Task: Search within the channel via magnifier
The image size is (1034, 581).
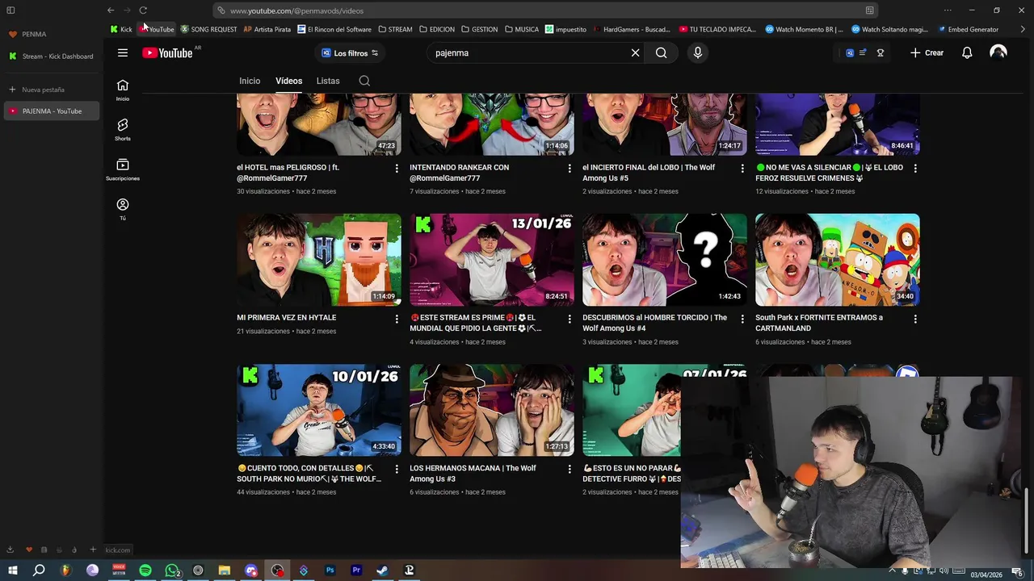Action: pos(364,81)
